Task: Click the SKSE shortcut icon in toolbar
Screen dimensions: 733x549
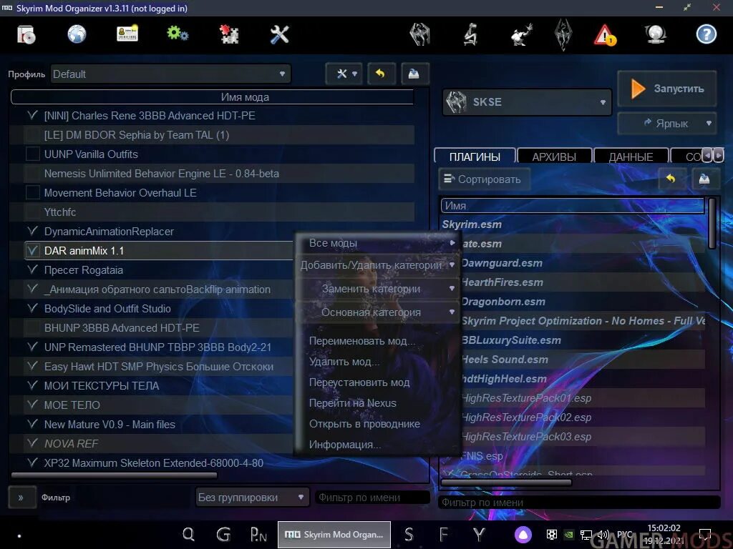Action: click(x=419, y=34)
